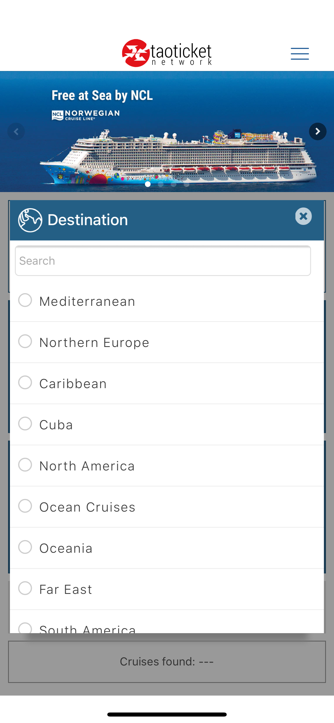Select the Caribbean radio button

coord(25,382)
